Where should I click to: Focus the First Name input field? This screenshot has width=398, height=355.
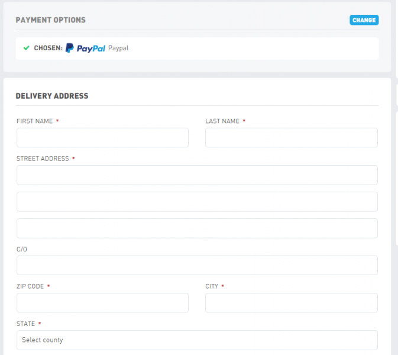tap(102, 137)
